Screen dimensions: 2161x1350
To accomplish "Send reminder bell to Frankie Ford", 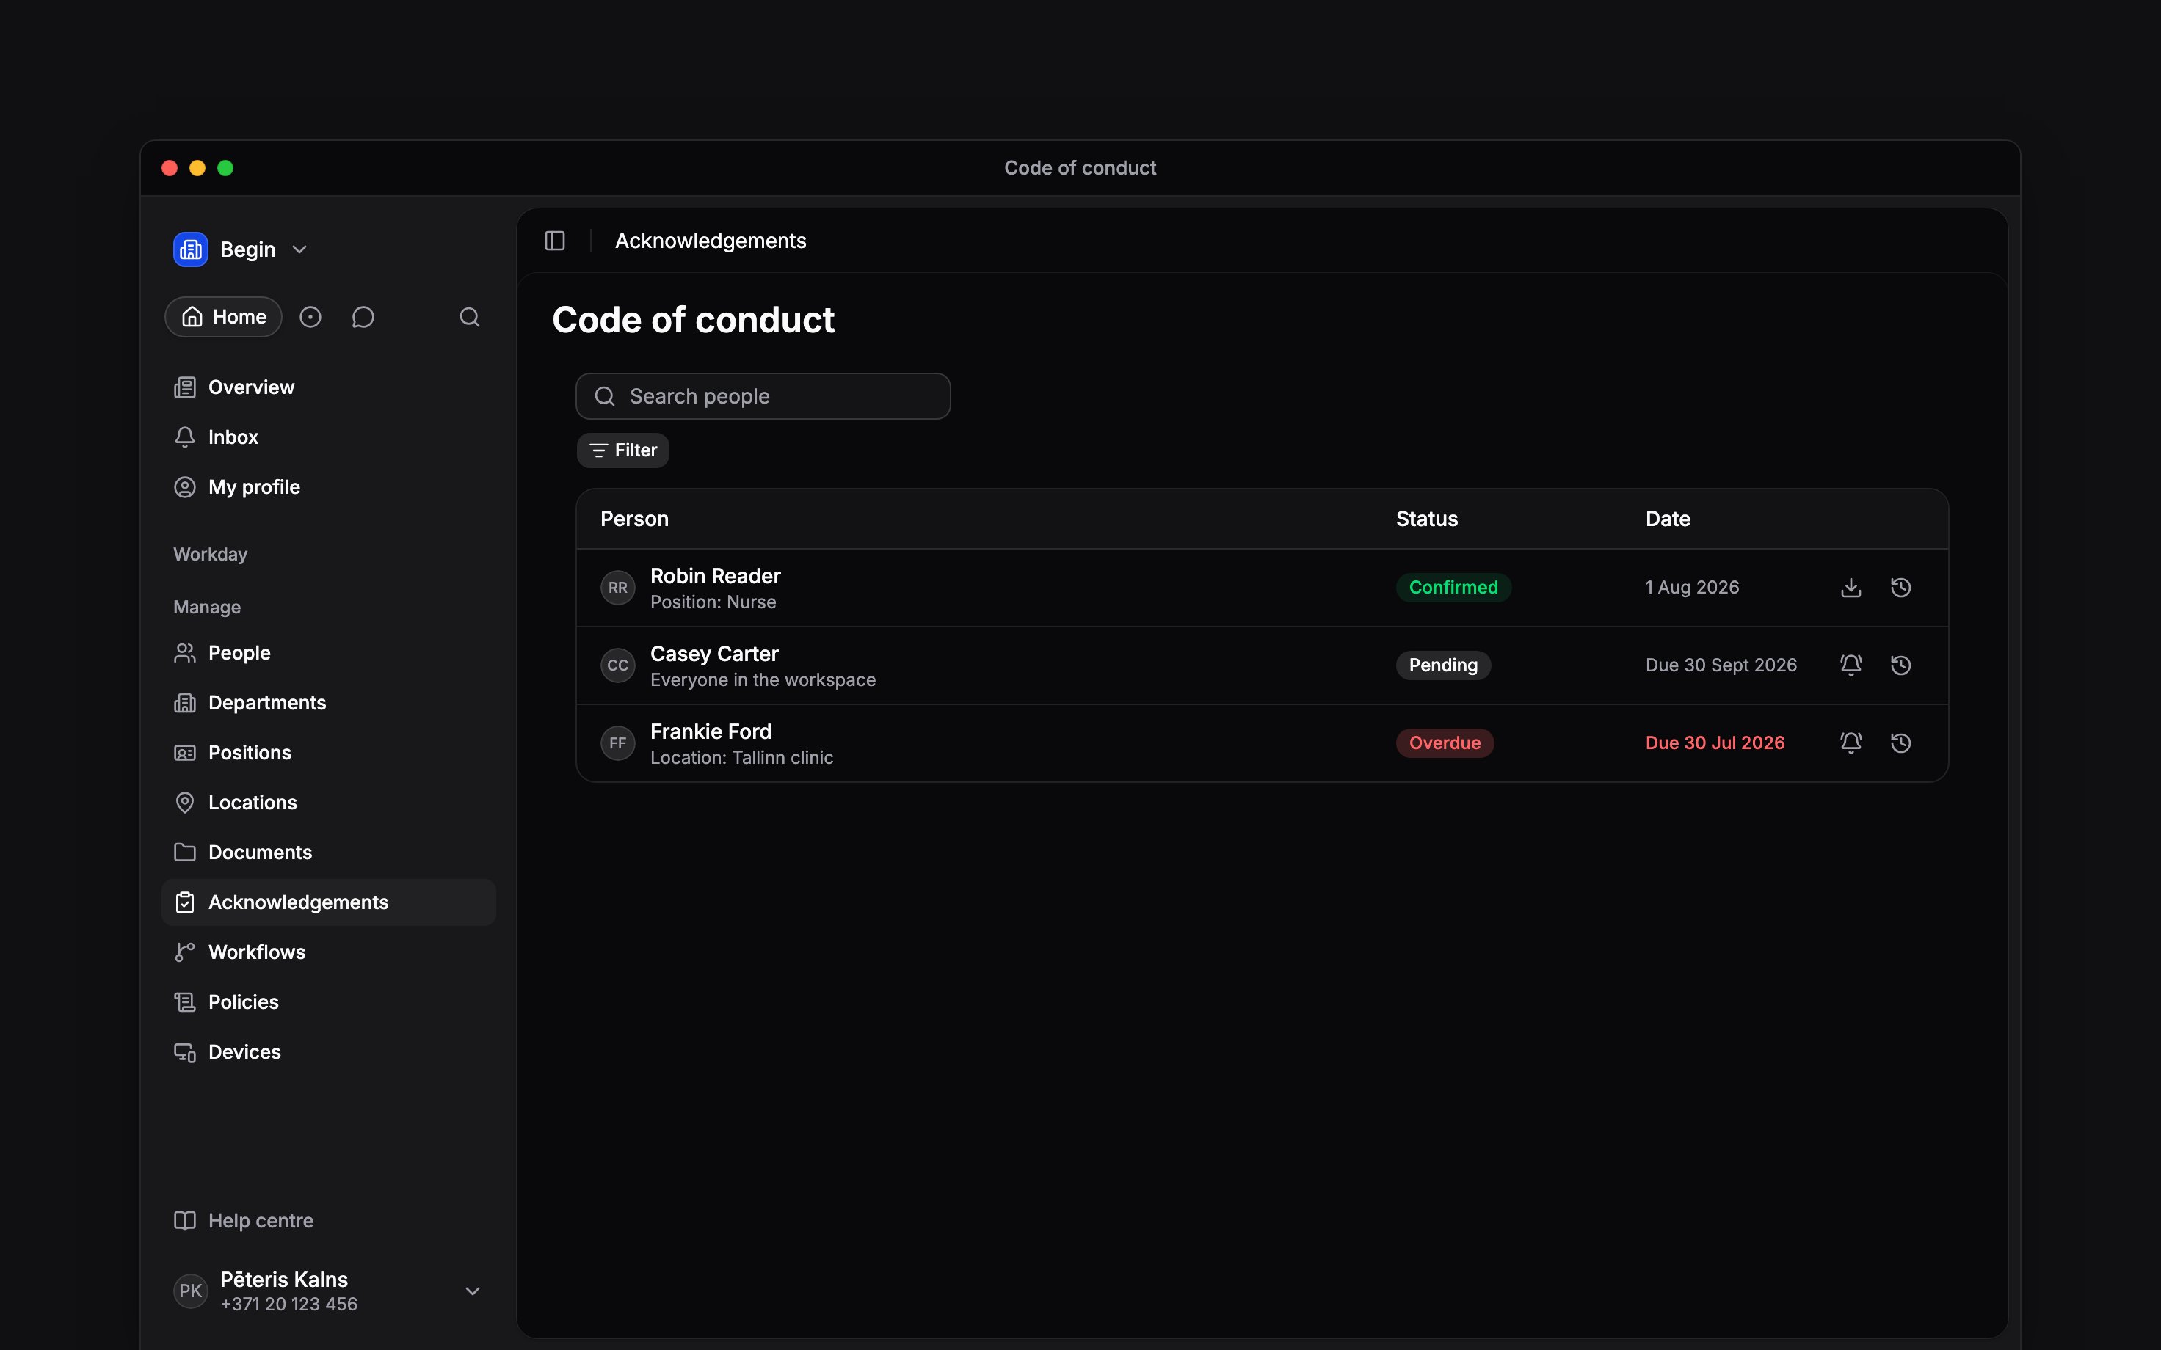I will [1851, 742].
